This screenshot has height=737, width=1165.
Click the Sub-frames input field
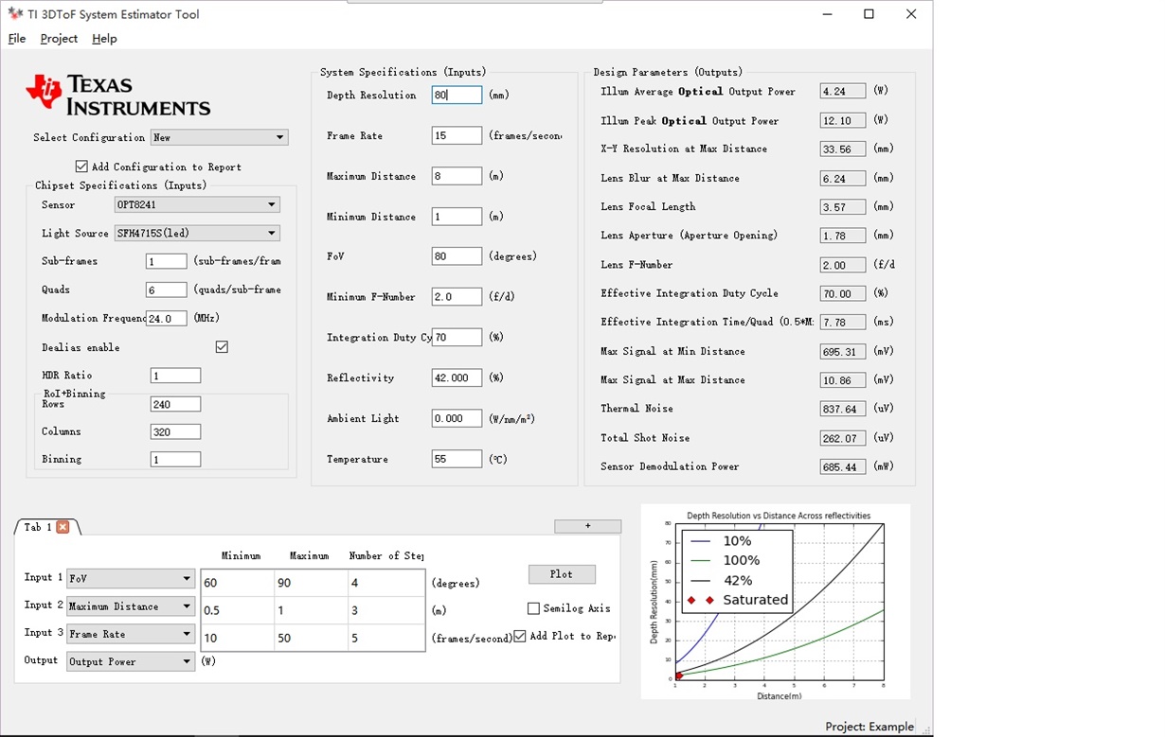tap(167, 261)
